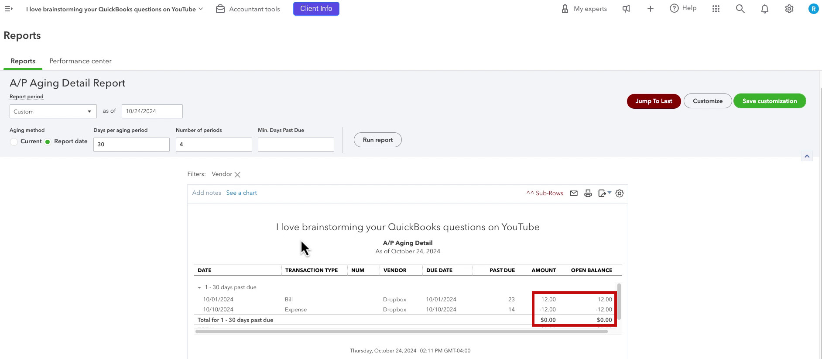Open the notifications bell
Viewport: 822px width, 359px height.
pos(764,9)
